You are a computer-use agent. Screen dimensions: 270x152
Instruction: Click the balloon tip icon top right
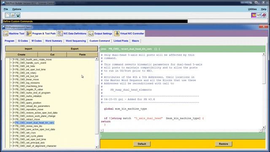click(254, 15)
